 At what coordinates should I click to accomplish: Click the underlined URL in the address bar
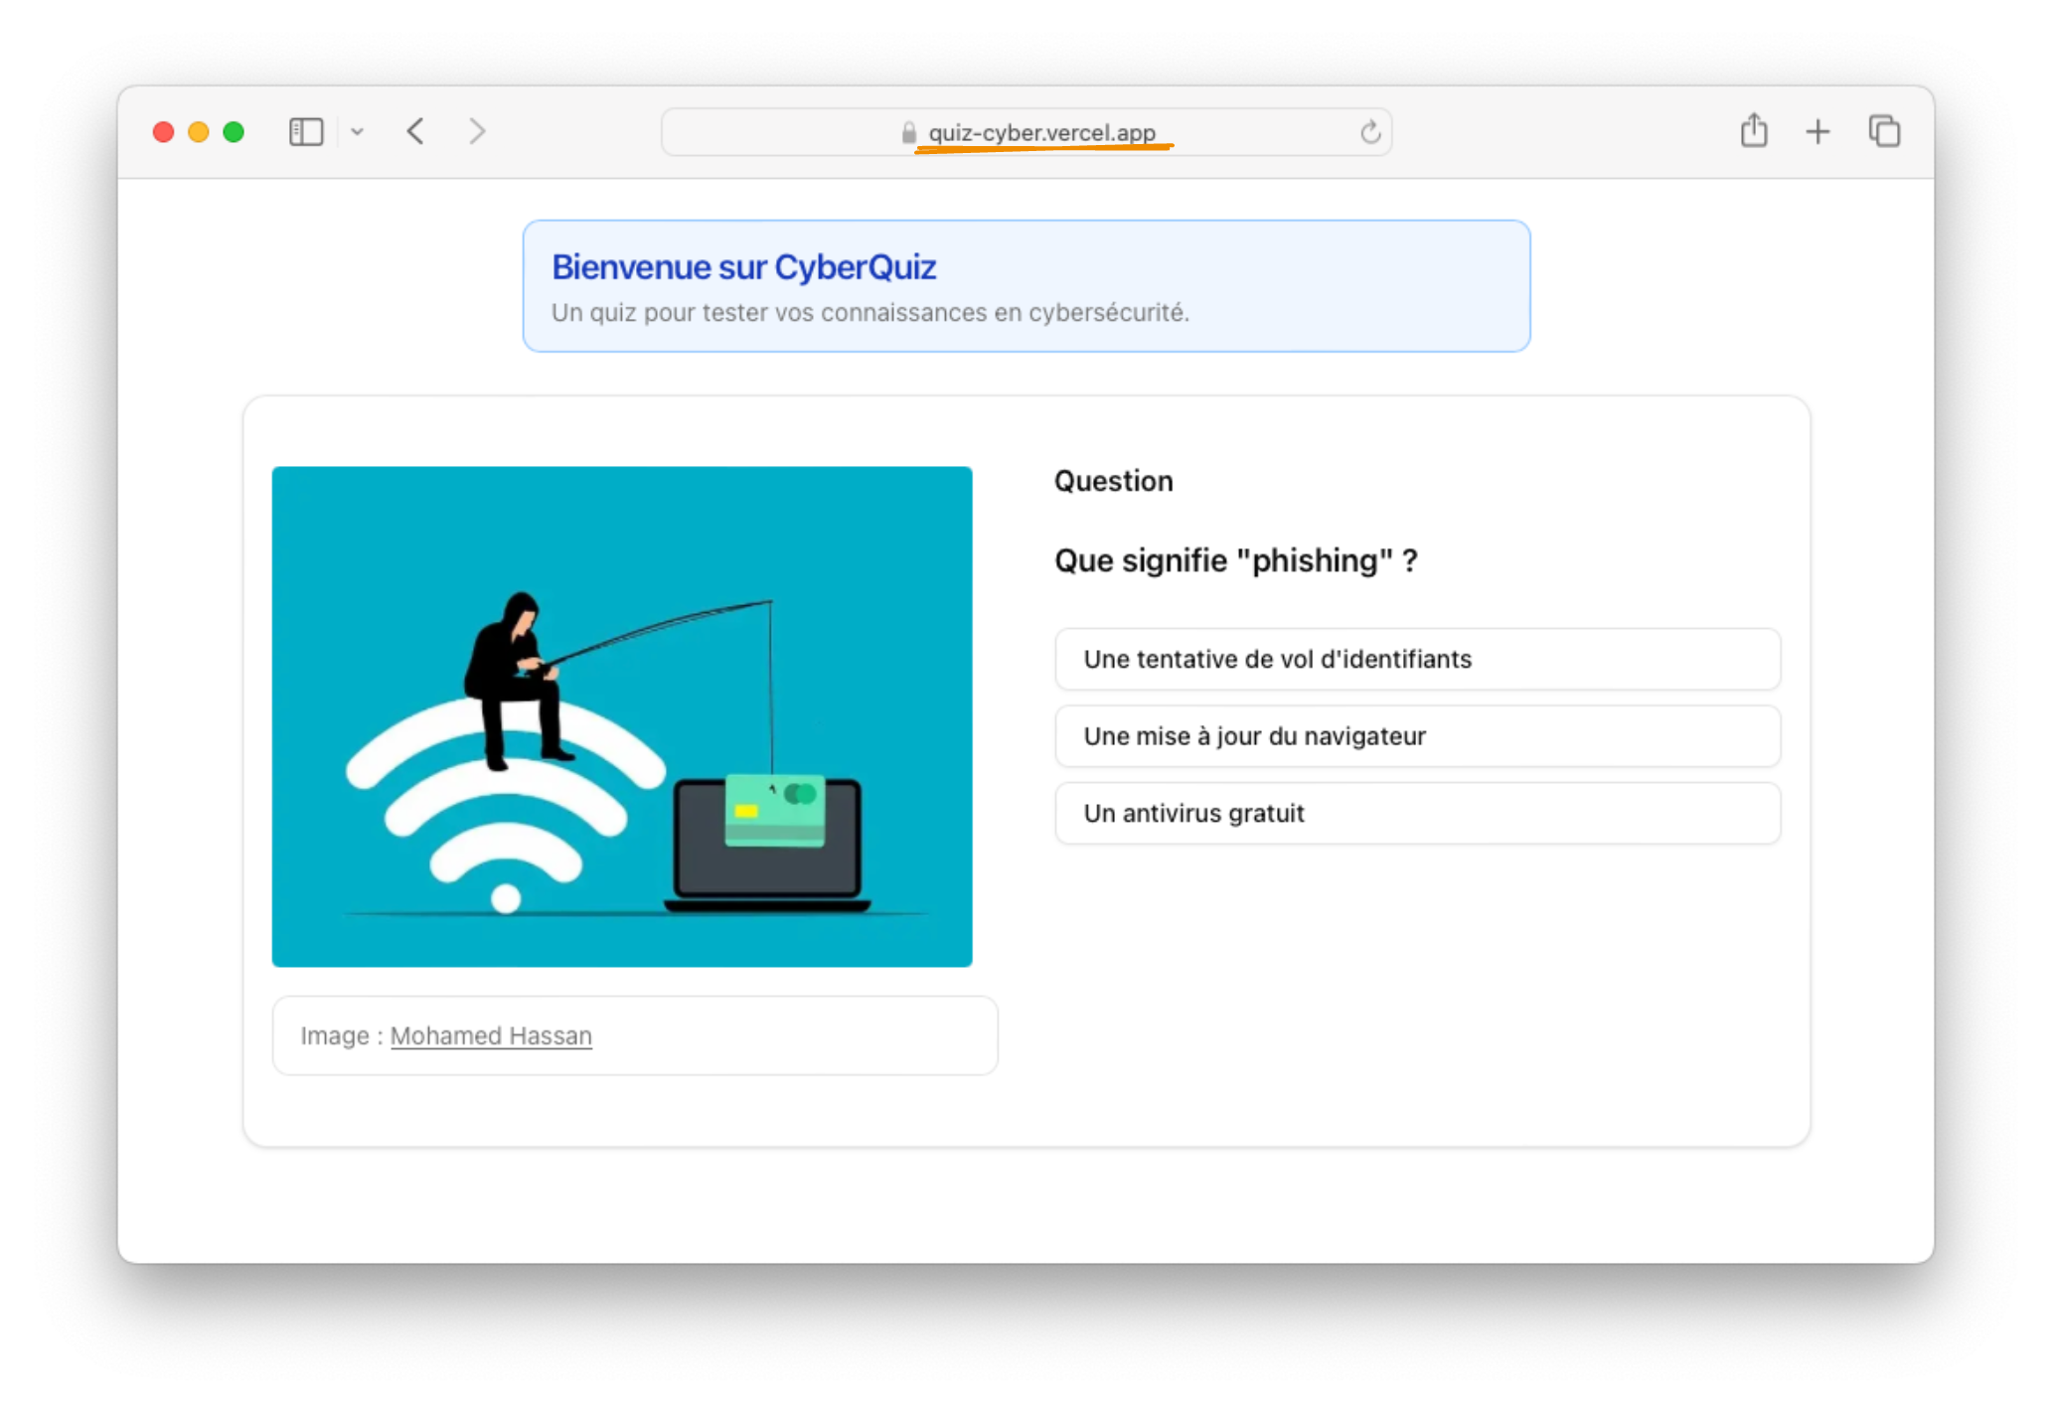pyautogui.click(x=1040, y=131)
